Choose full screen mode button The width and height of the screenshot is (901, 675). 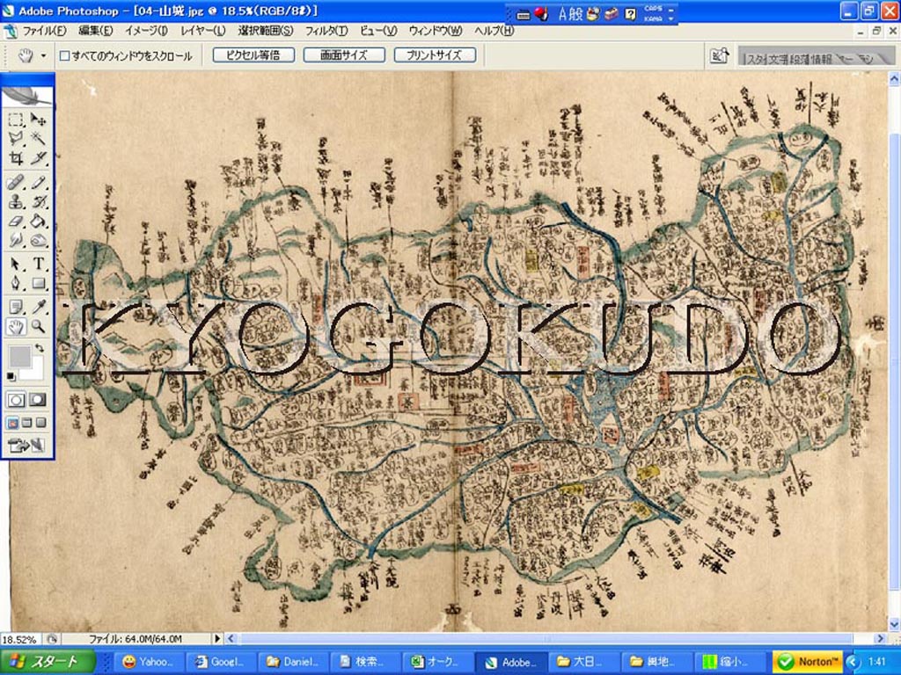[x=40, y=423]
